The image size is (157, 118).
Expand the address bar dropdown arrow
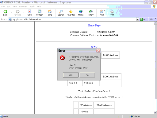(138, 19)
